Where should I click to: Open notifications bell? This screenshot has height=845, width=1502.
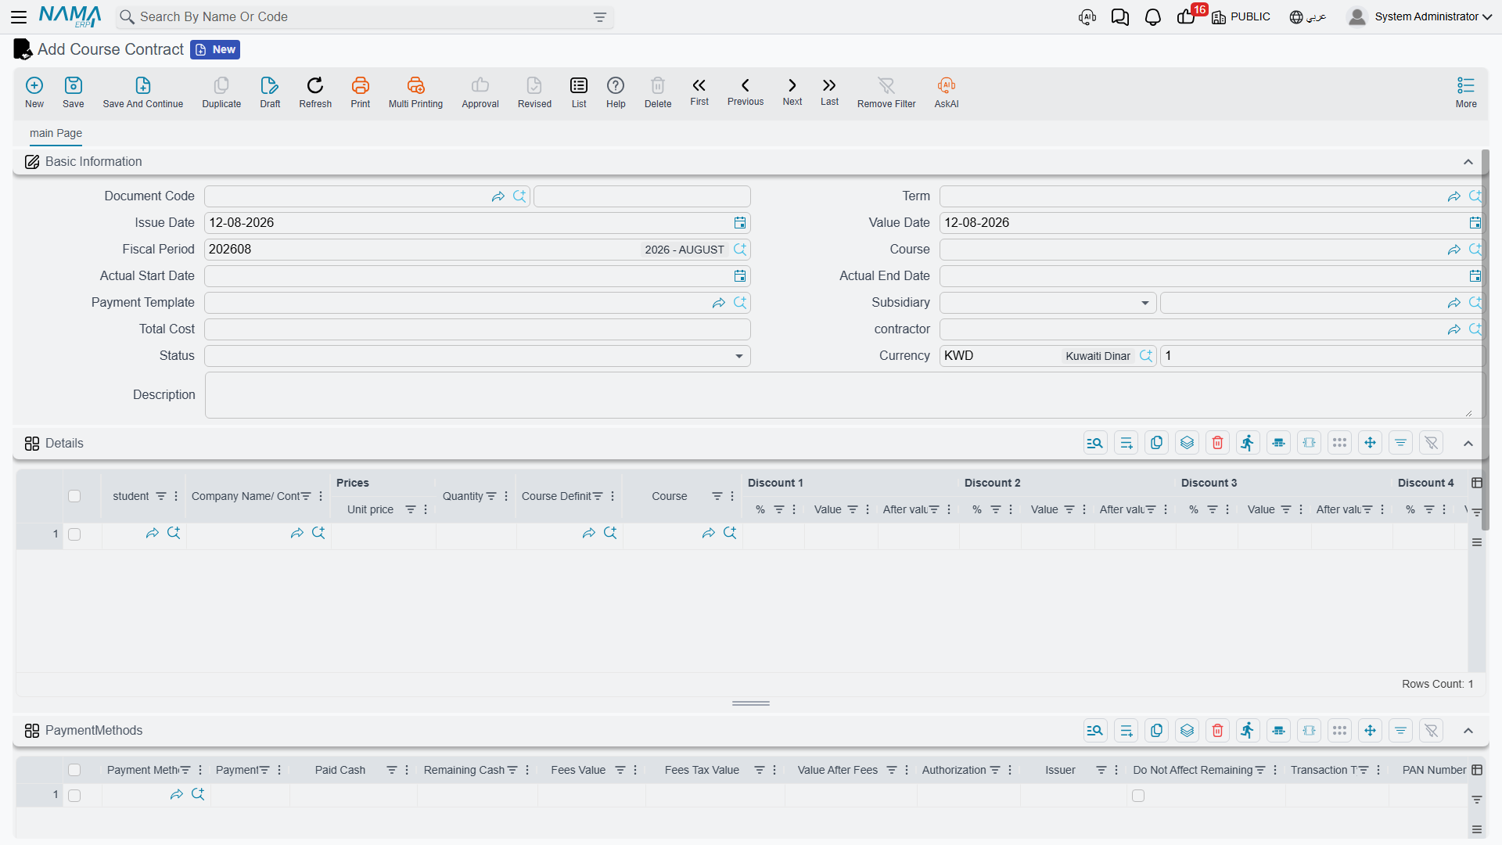1152,17
